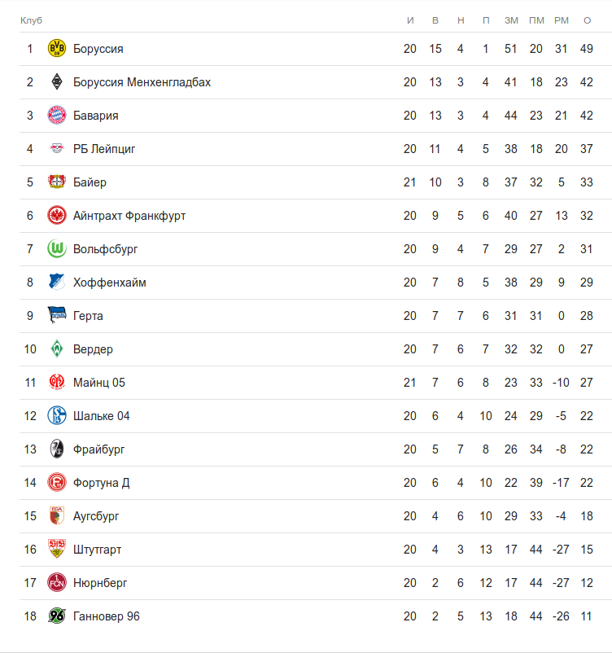
Task: Click the РМ goal difference header
Action: pyautogui.click(x=562, y=20)
